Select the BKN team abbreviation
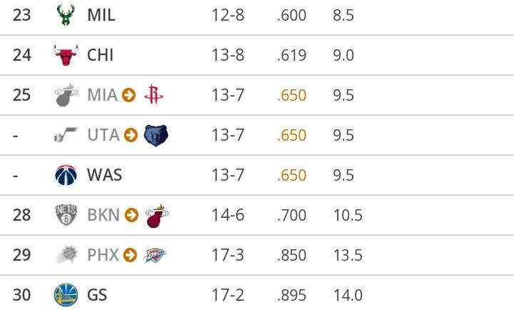The height and width of the screenshot is (310, 514). click(103, 215)
